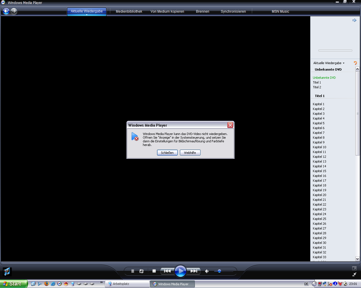Toggle the repeat loop icon
361x288 pixels.
(141, 271)
